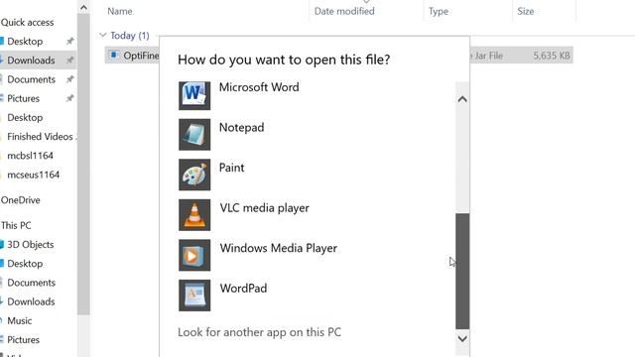Click the app list scroll down arrow
This screenshot has height=357, width=635.
tap(462, 339)
